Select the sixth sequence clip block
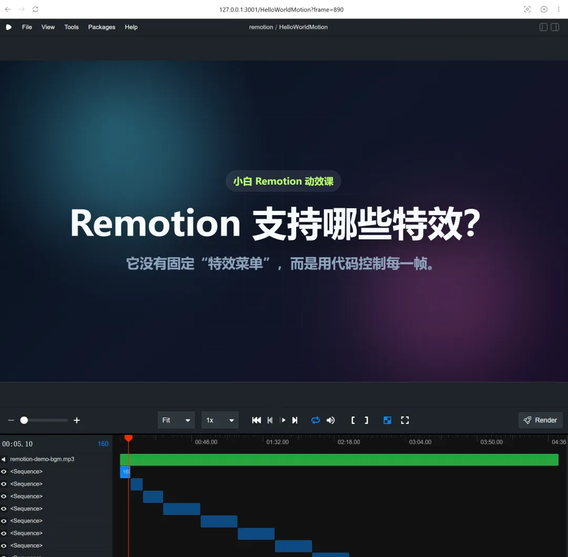The image size is (568, 557). point(256,534)
